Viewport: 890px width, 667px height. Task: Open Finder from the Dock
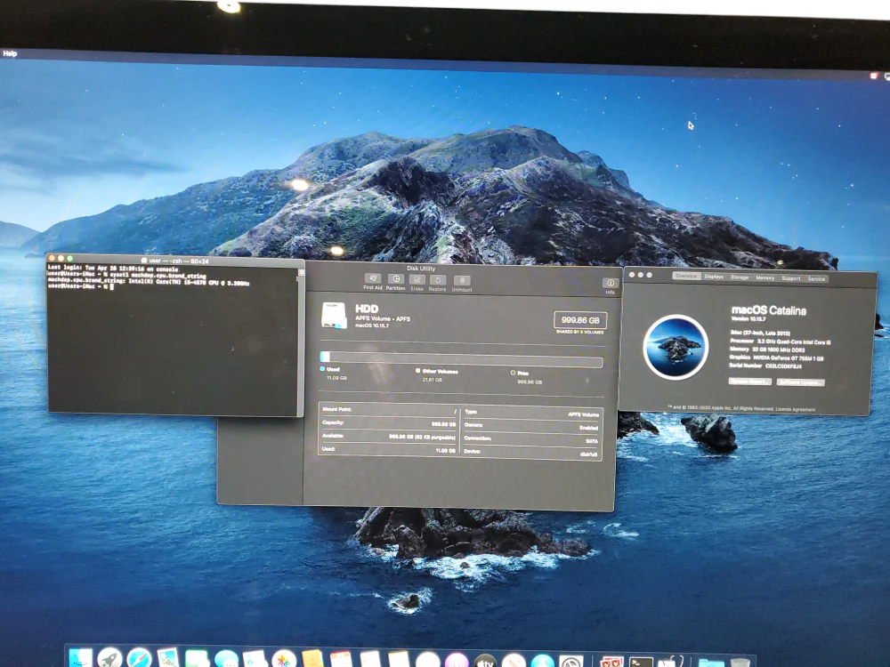(x=80, y=658)
